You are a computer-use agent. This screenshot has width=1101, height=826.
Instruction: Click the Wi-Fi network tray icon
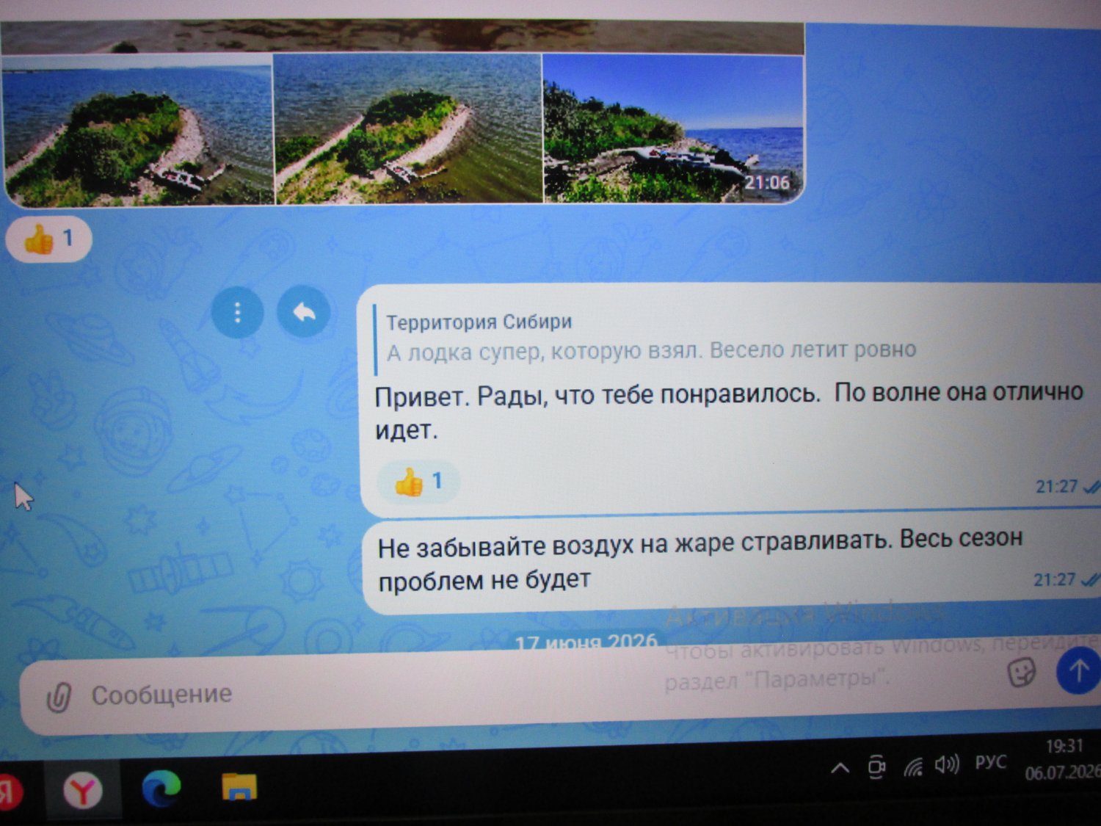pos(912,767)
